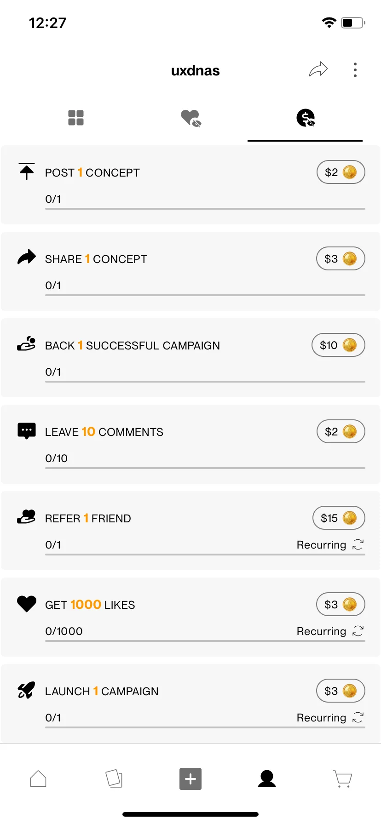
Task: Go to the Home tab in bottom bar
Action: click(38, 779)
